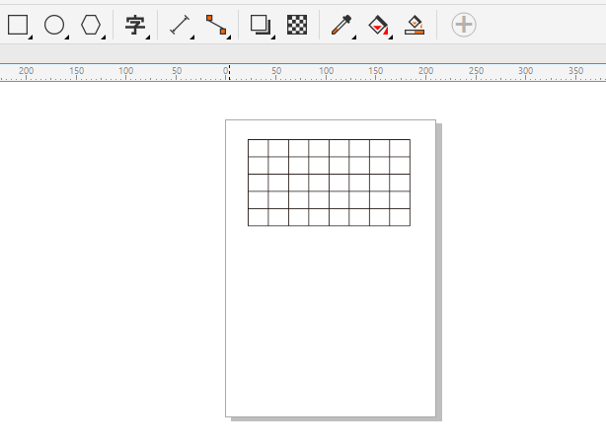Open Text tool flyout arrow
The width and height of the screenshot is (606, 448).
(x=148, y=37)
